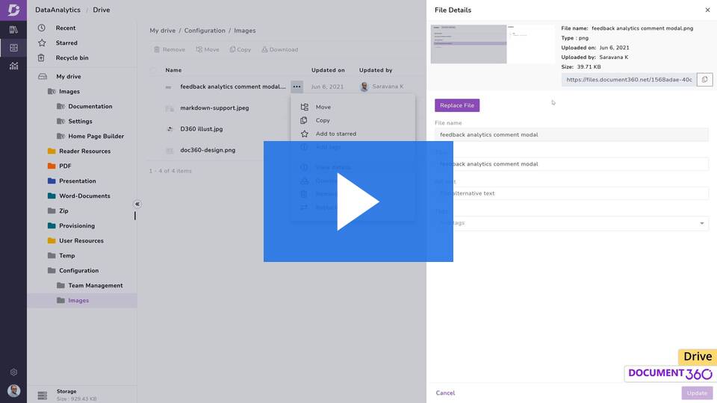The height and width of the screenshot is (403, 717).
Task: Open the Temp folder
Action: (x=66, y=256)
